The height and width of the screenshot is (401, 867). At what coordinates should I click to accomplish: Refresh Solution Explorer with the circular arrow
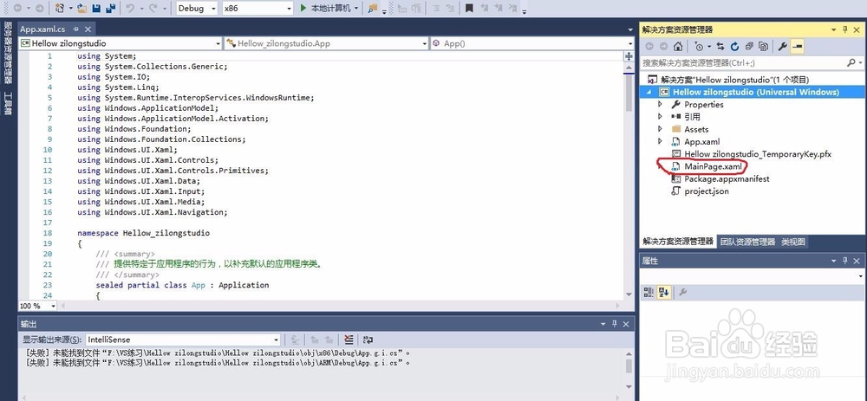[735, 47]
